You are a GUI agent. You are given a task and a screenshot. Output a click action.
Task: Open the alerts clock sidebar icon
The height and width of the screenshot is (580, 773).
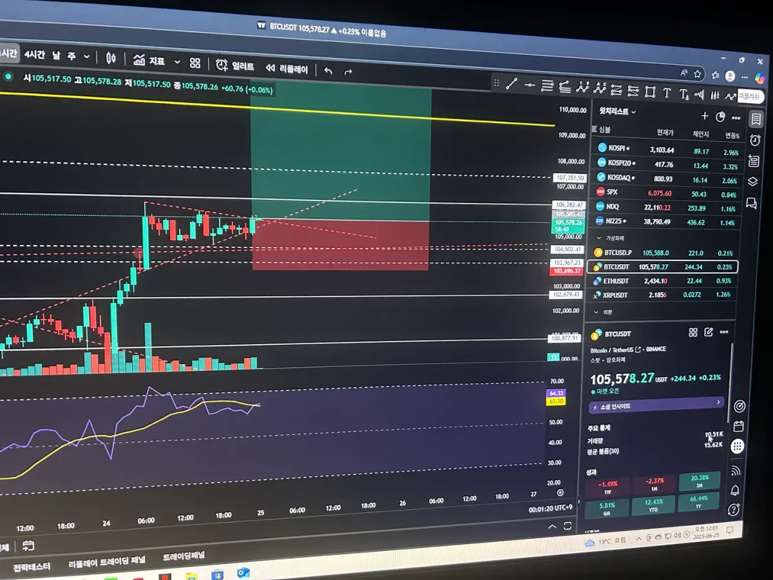click(x=755, y=140)
